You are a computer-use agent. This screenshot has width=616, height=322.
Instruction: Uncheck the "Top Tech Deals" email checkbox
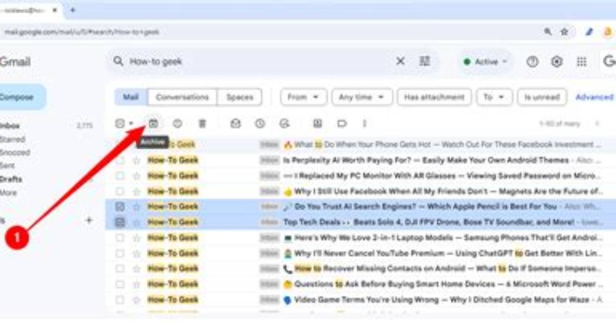[x=120, y=222]
